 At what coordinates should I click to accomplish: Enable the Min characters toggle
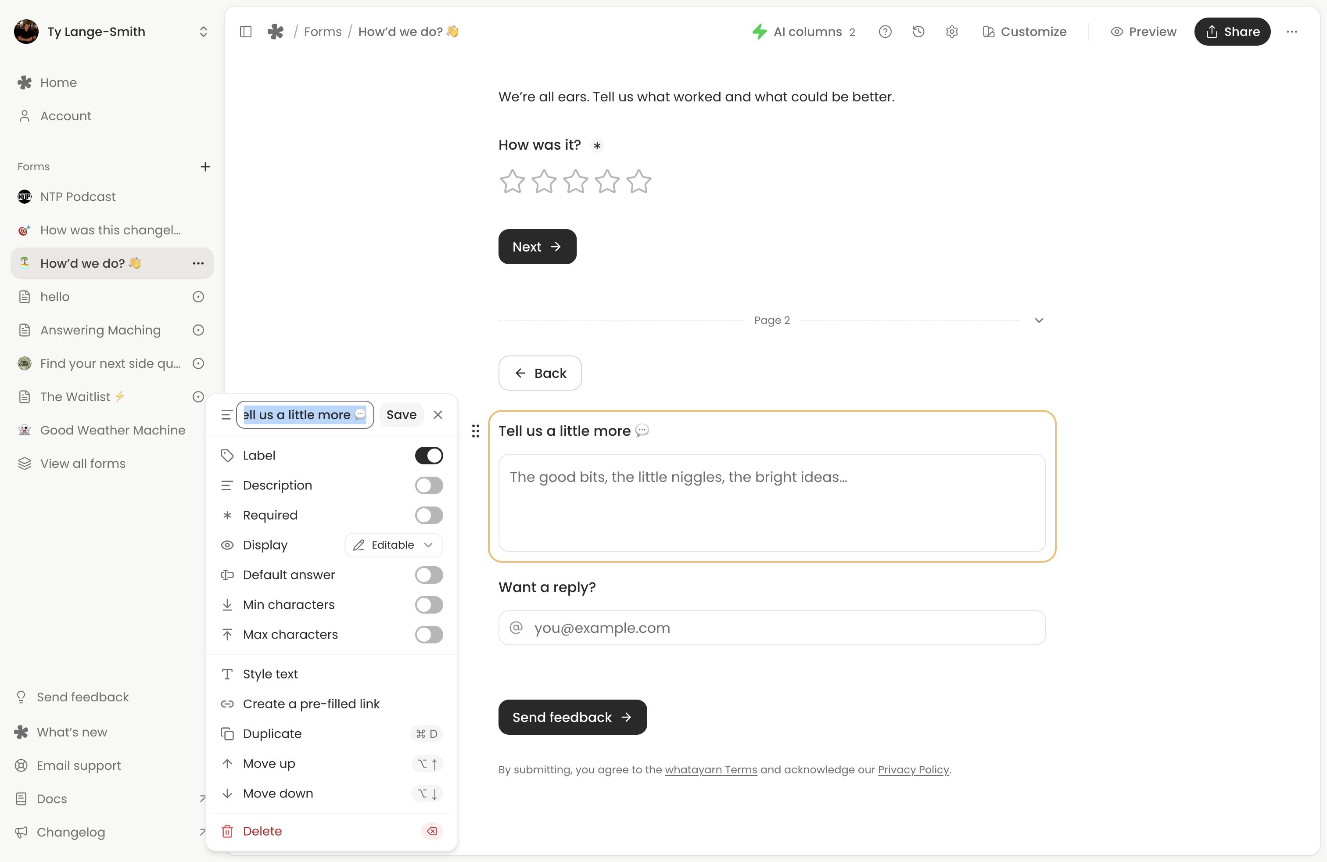click(429, 605)
